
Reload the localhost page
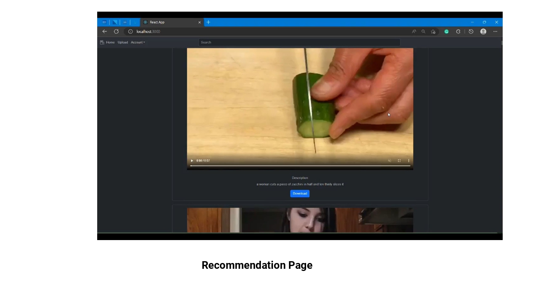tap(116, 32)
